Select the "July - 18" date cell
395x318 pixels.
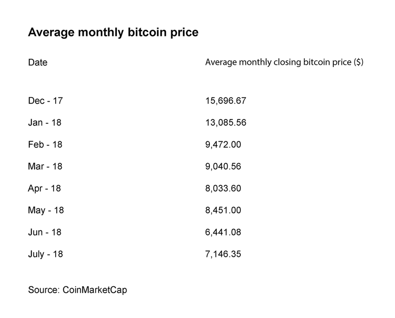pos(45,254)
